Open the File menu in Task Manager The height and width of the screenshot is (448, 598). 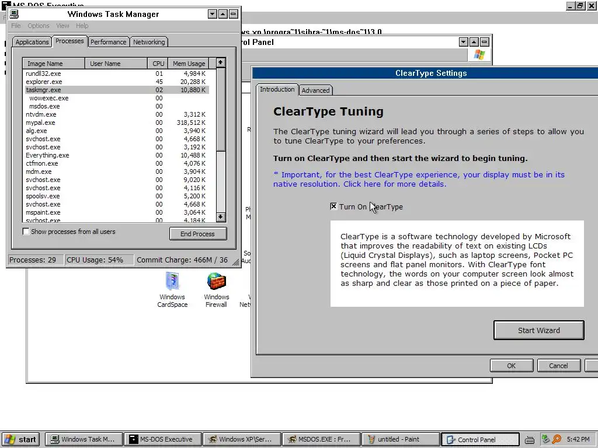[x=16, y=26]
